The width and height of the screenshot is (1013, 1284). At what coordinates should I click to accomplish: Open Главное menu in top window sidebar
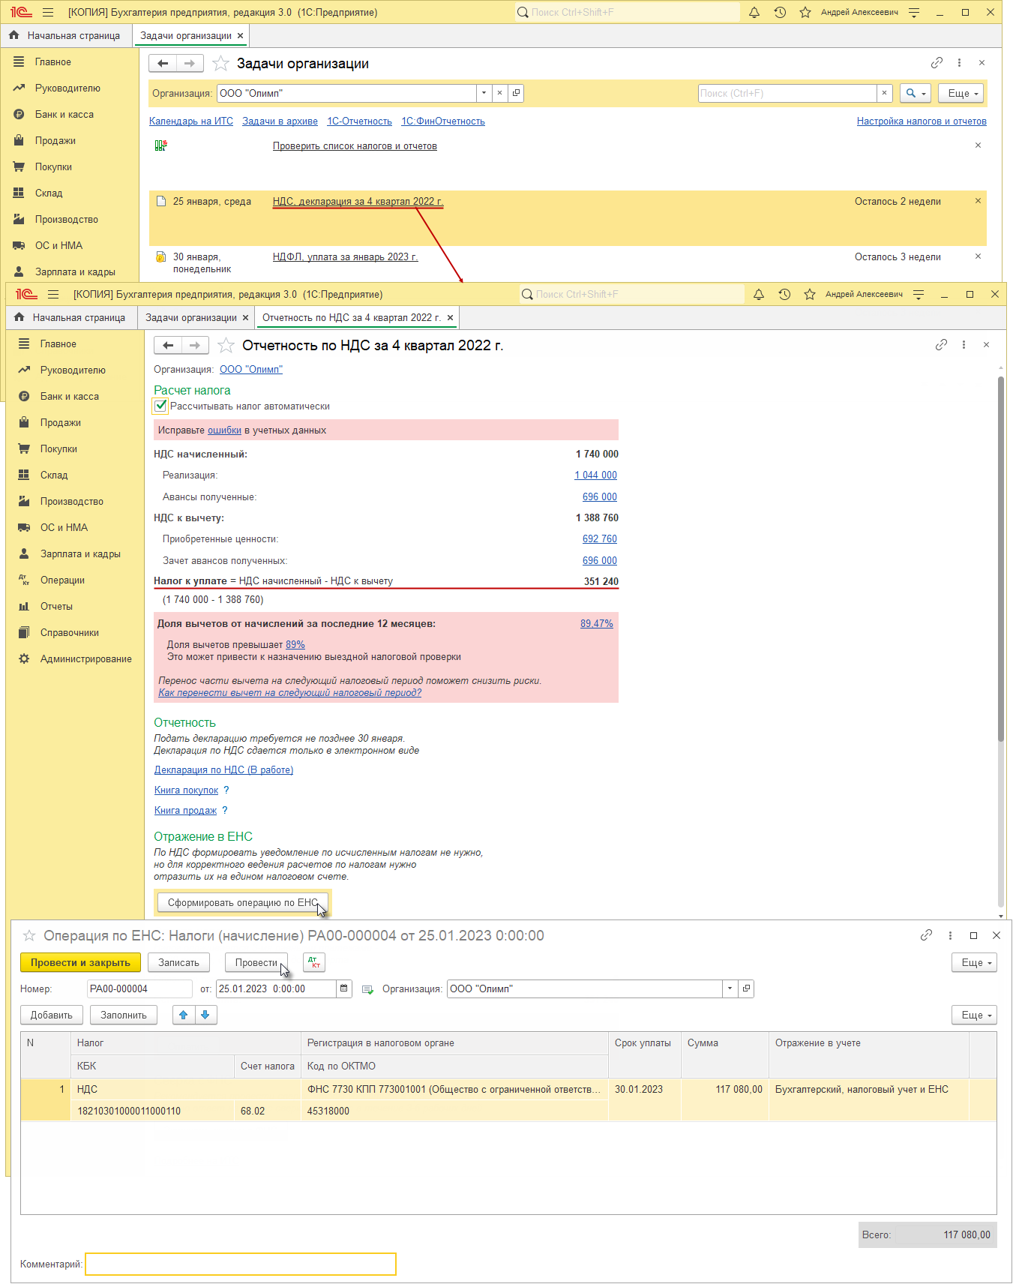pyautogui.click(x=52, y=61)
